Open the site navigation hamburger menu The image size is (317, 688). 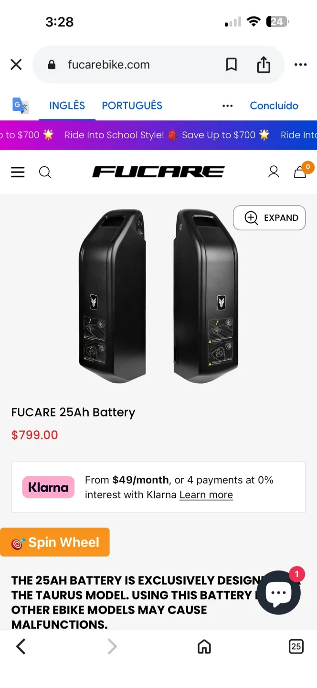(x=18, y=172)
